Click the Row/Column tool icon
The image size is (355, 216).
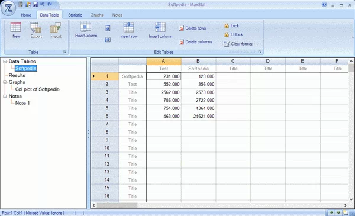(x=86, y=30)
